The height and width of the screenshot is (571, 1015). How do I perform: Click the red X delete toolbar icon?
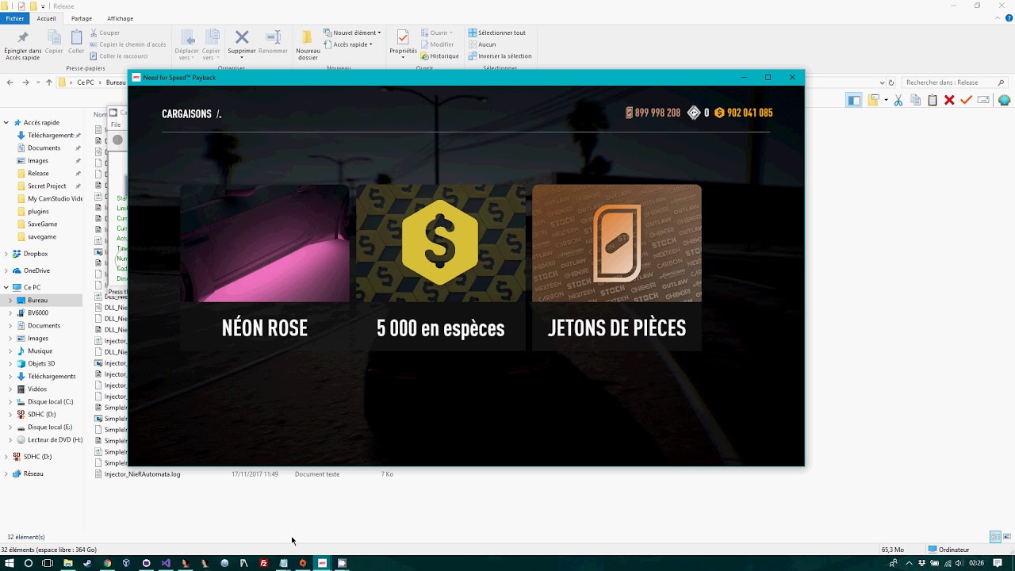(949, 100)
